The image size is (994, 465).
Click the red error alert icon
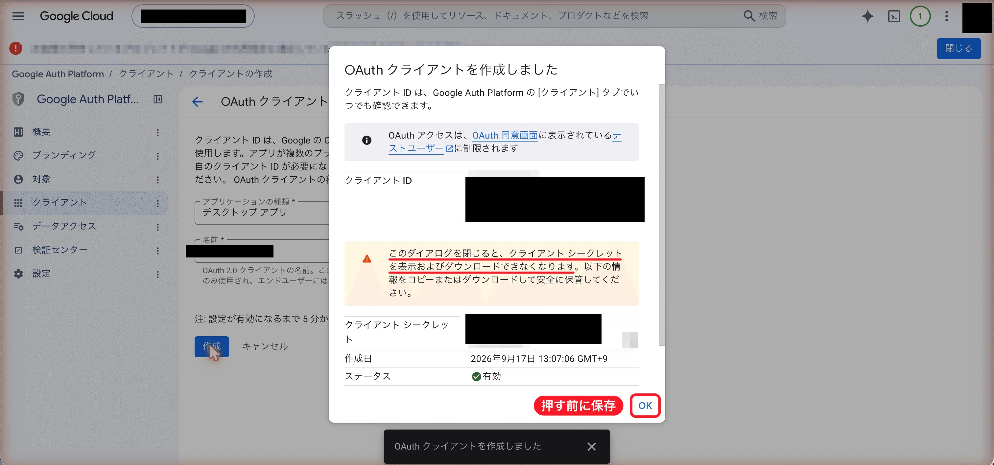pos(15,48)
